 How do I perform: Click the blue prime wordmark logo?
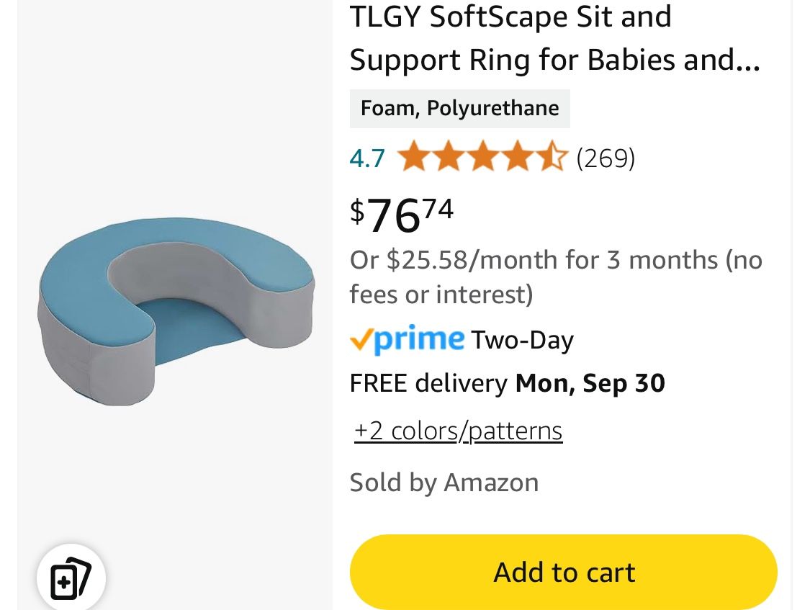419,338
